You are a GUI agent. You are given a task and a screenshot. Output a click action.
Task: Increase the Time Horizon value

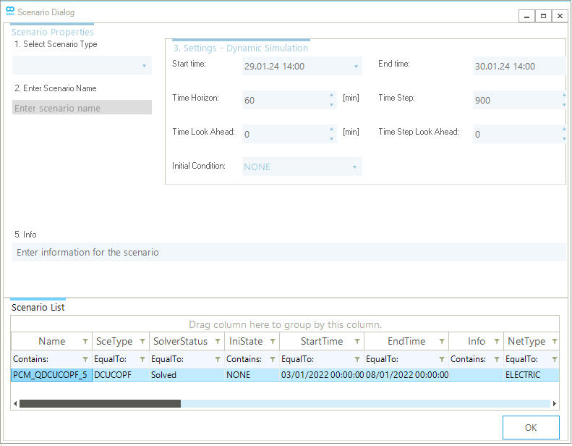point(331,96)
